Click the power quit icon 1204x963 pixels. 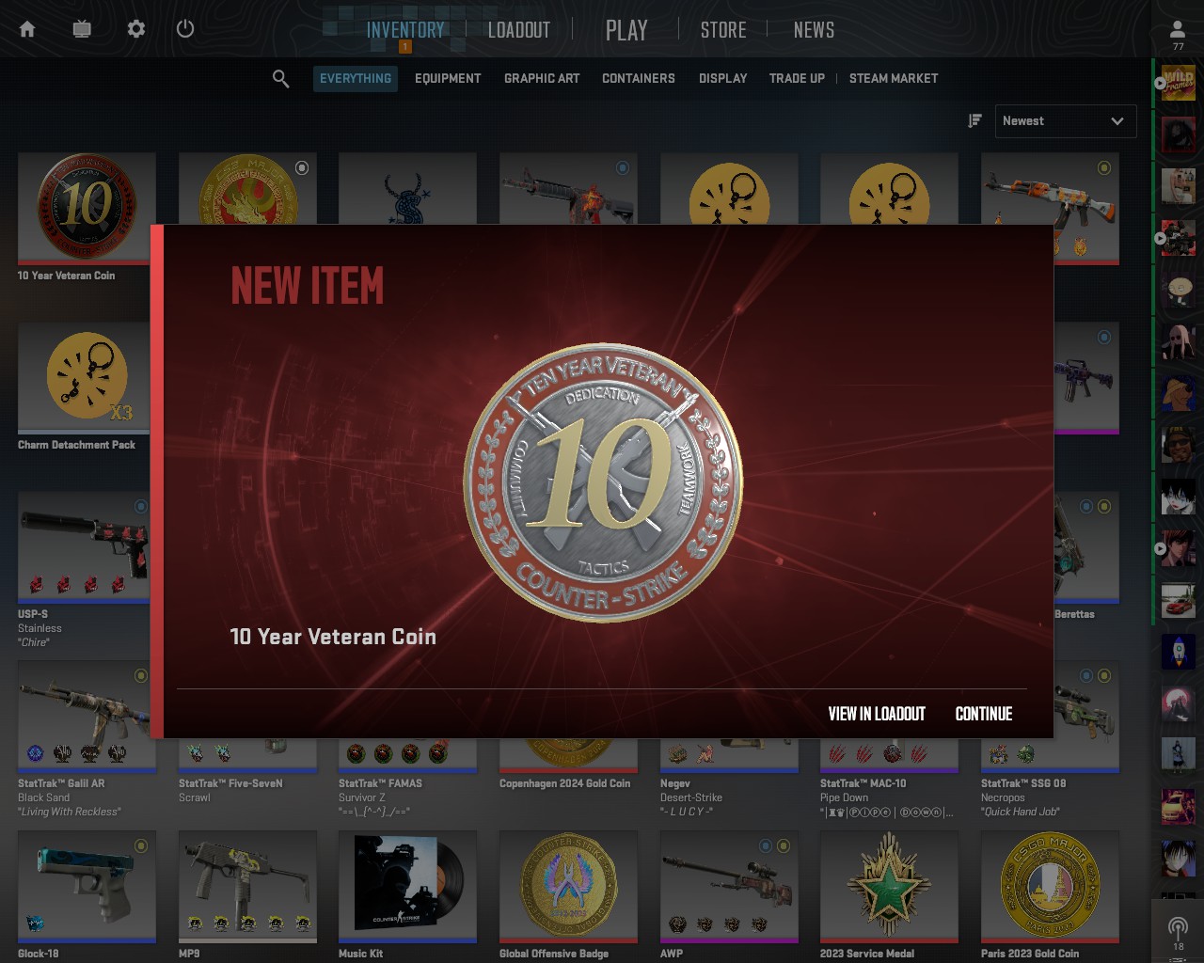[x=185, y=29]
